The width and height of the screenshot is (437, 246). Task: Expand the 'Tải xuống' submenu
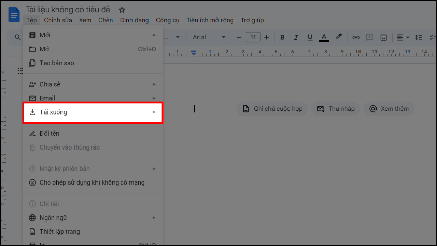93,112
